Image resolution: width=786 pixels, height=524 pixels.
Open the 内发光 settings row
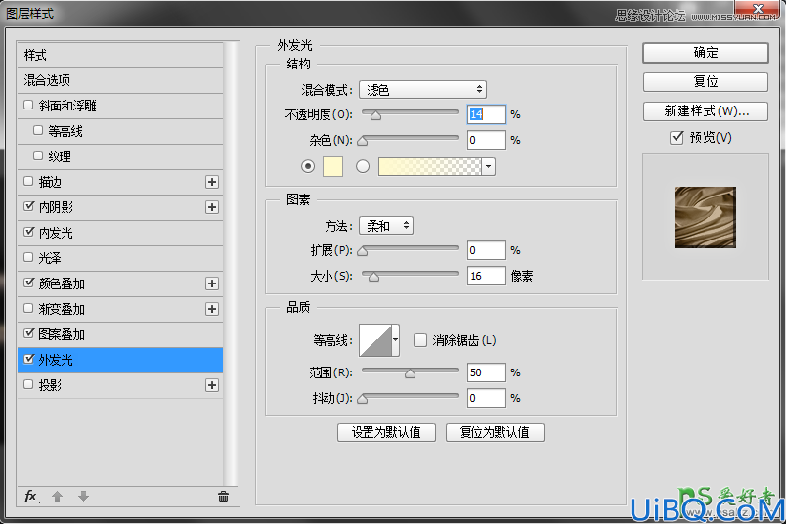pyautogui.click(x=120, y=234)
